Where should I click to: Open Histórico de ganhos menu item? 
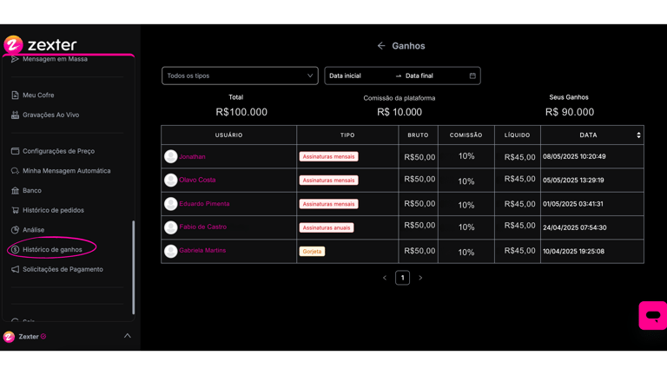[52, 249]
